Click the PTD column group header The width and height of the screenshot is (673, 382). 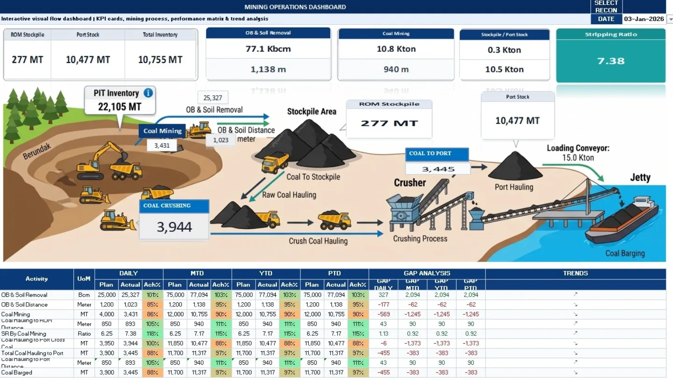pos(335,273)
